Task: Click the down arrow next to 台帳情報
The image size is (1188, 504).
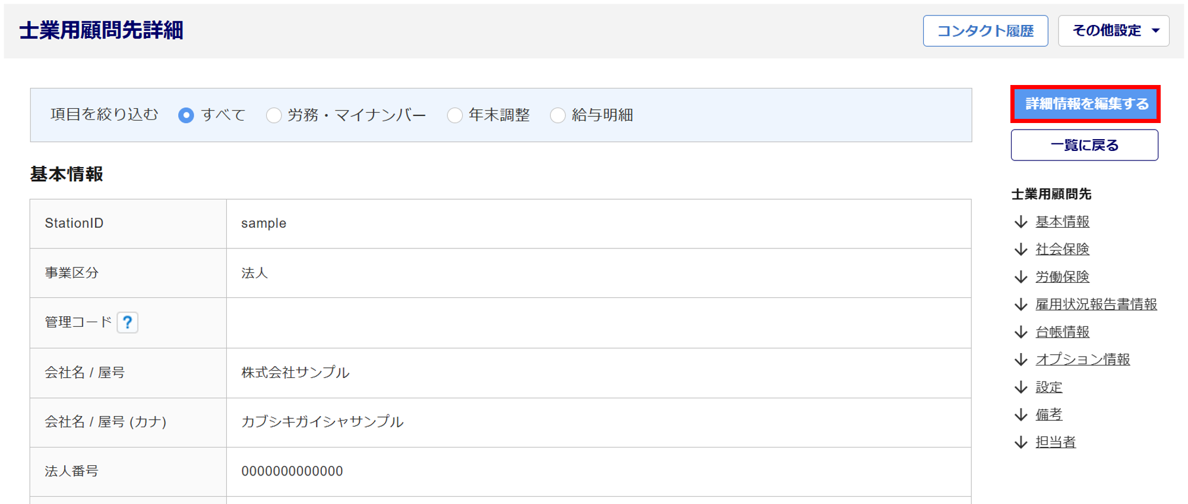Action: click(x=1021, y=332)
